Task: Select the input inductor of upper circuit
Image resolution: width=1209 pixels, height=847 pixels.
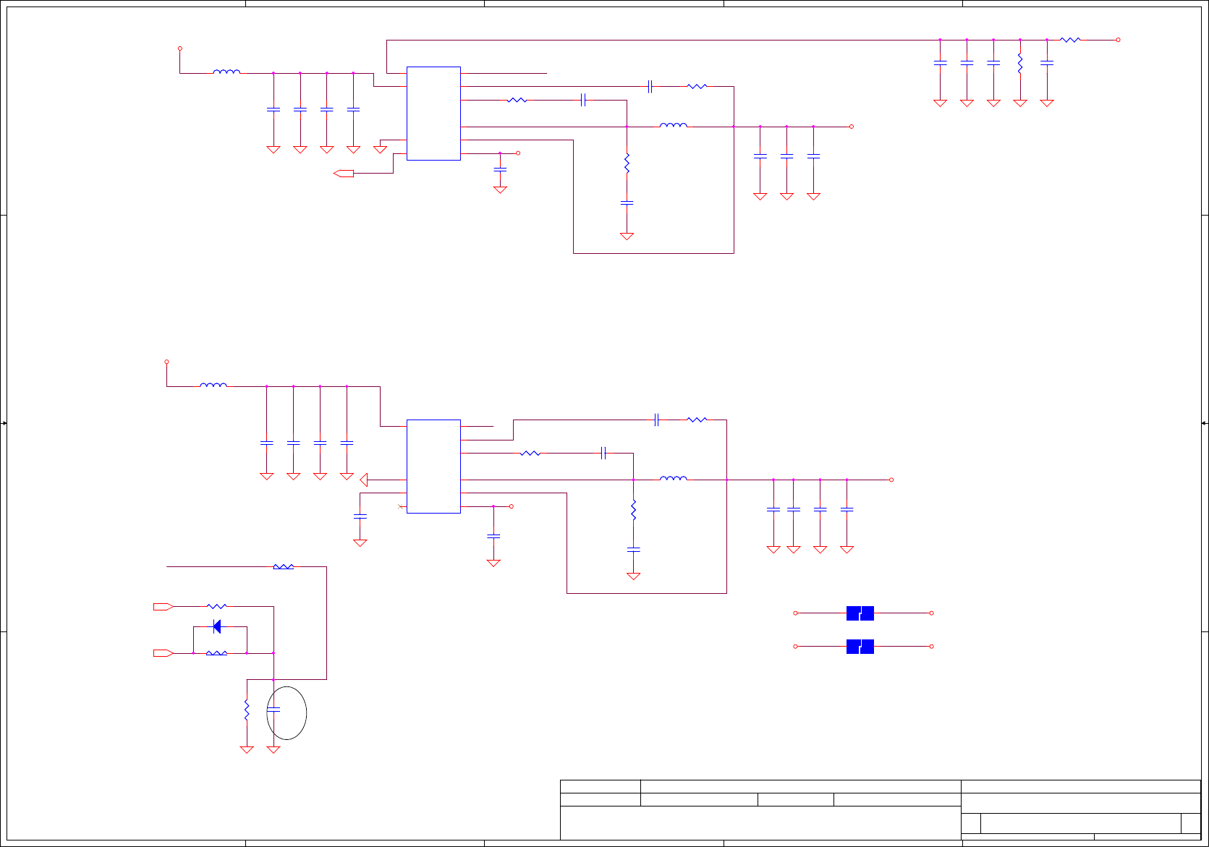Action: pos(226,72)
